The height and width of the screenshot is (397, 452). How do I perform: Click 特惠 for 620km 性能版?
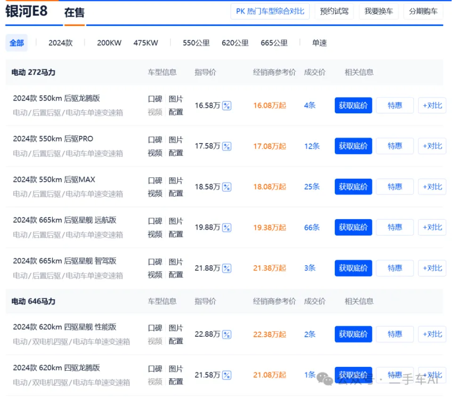pyautogui.click(x=395, y=334)
